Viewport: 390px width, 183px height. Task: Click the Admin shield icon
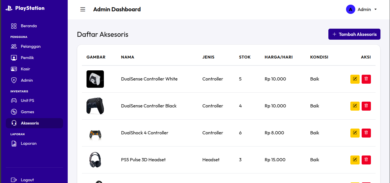tap(14, 80)
